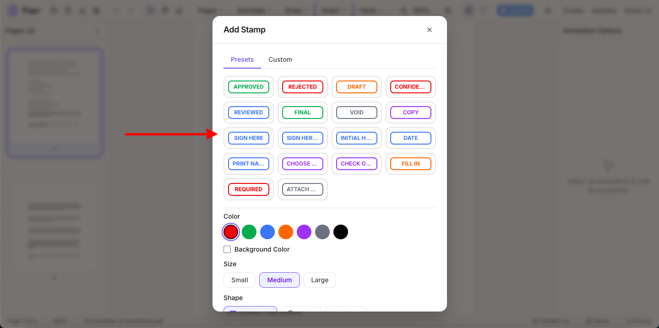The image size is (659, 328).
Task: Select the Presets tab
Action: click(x=242, y=59)
